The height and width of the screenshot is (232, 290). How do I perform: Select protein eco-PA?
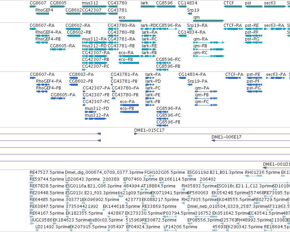[129, 105]
